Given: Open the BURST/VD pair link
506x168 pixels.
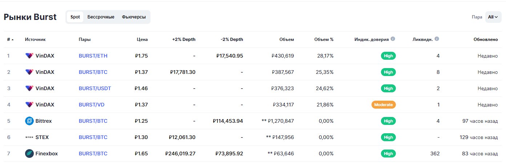Looking at the screenshot, I should click(x=92, y=105).
